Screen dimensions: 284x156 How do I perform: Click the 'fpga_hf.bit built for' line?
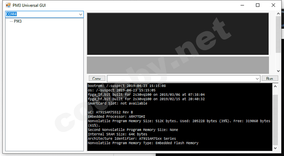pos(146,99)
